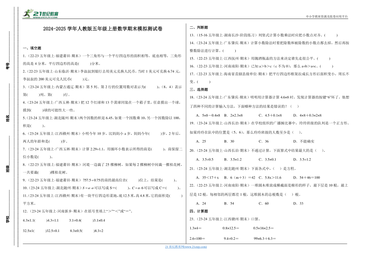Select option C. 3.5×0.1 in question 20
Screen dimensions: 372x257
point(267,160)
